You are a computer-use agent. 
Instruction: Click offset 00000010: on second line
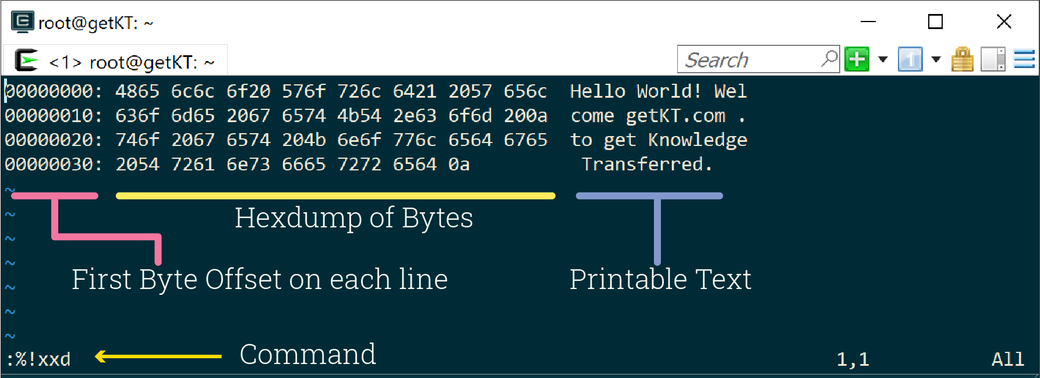coord(54,116)
